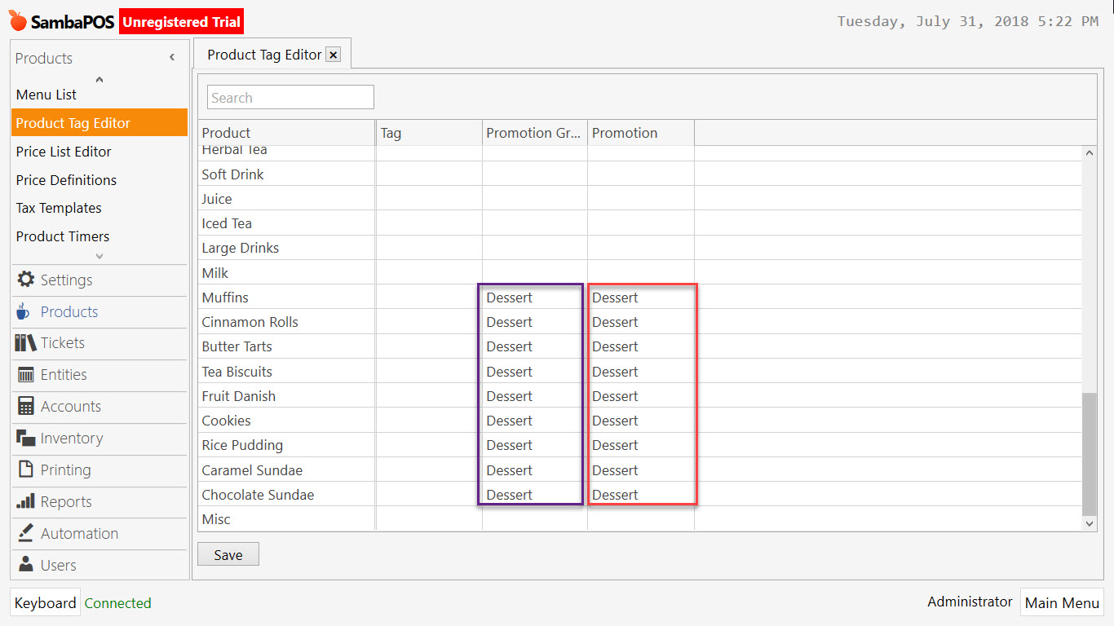This screenshot has width=1114, height=626.
Task: Click the Accounts calculator icon
Action: pos(27,406)
